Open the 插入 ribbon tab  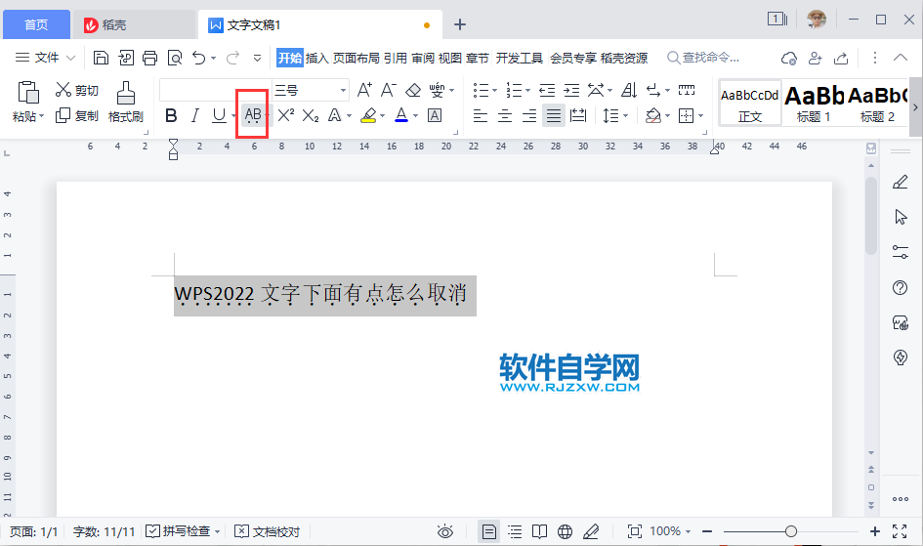(317, 58)
